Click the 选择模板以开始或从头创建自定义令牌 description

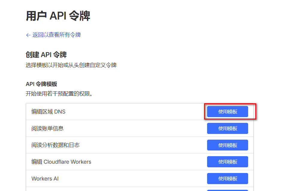(x=71, y=65)
